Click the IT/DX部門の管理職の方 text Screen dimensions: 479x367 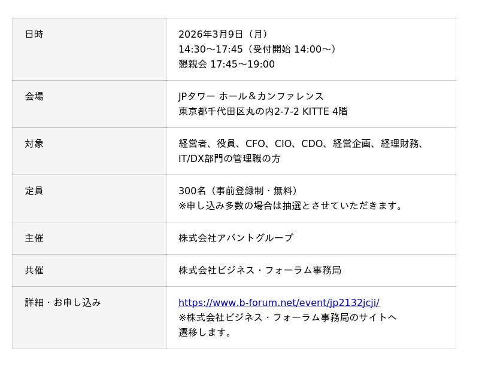tap(229, 158)
